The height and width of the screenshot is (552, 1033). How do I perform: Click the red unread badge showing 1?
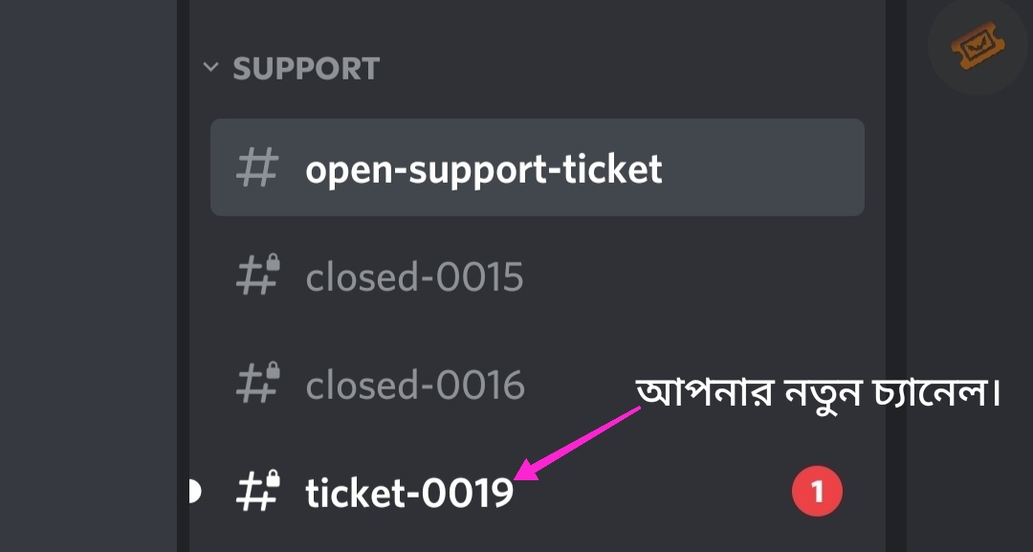click(x=817, y=493)
